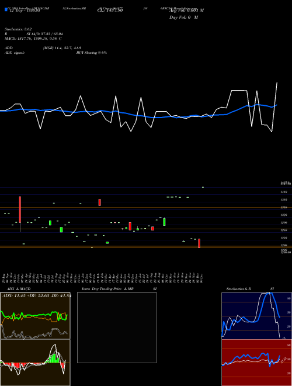Click the empty Intra Day Trading Price box

click(x=117, y=328)
